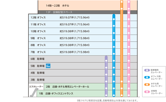166x102 pixels.
Task: Click the purple parking elevator stop on 3階
Action: click(106, 82)
